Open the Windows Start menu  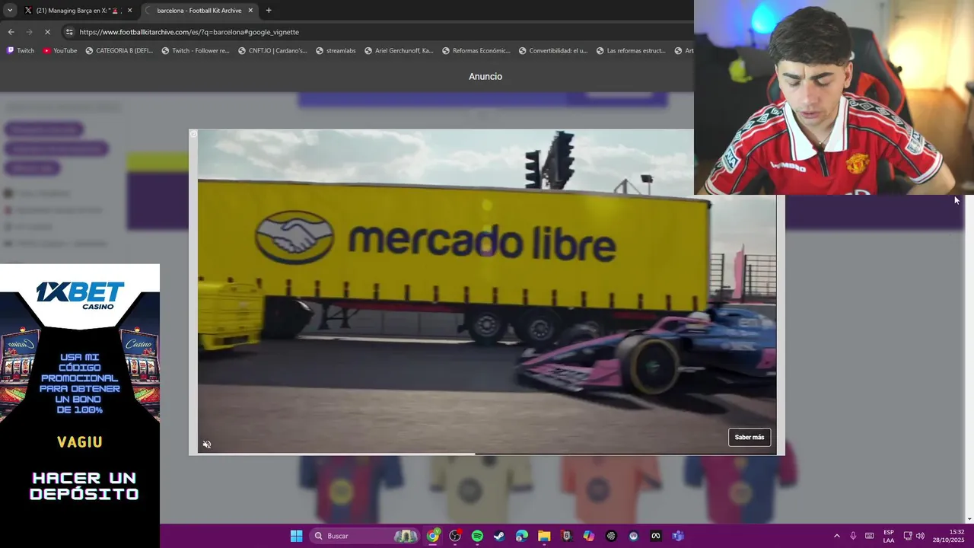[x=296, y=536]
